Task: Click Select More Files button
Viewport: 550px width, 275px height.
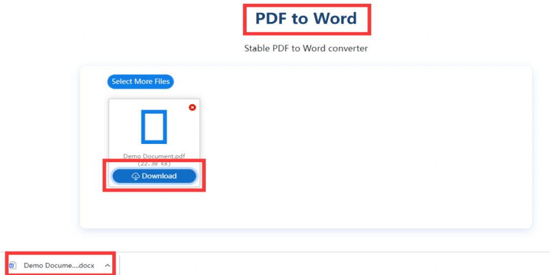Action: pyautogui.click(x=140, y=82)
